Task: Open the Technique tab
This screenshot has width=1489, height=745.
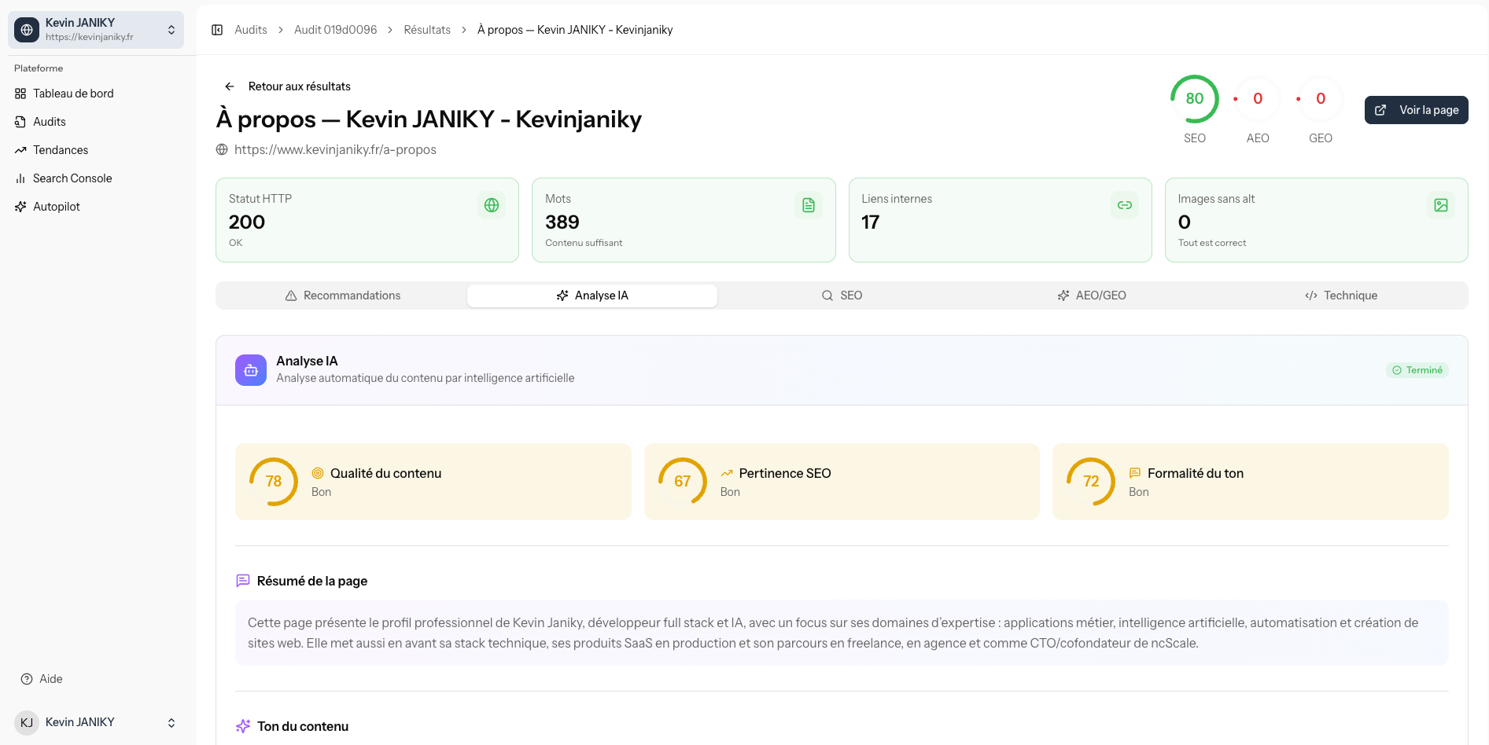Action: tap(1341, 295)
